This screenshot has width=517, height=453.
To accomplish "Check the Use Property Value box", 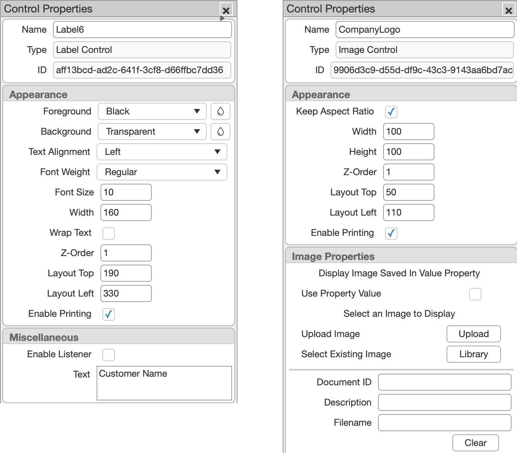I will point(475,294).
